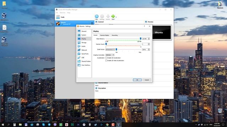Open the User Interface settings category
Image resolution: width=227 pixels, height=127 pixels.
84,65
